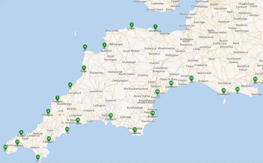This screenshot has width=263, height=163.
Task: Click marker 16 at Plymouth
Action: tap(111, 116)
